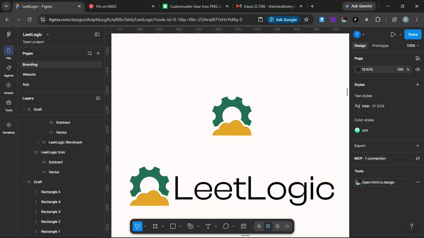Select the Pen tool
Image resolution: width=424 pixels, height=238 pixels.
(190, 226)
